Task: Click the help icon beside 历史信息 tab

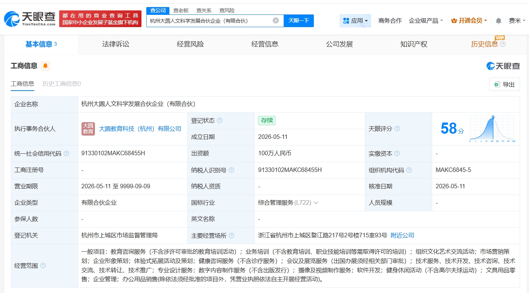Action: pyautogui.click(x=503, y=44)
